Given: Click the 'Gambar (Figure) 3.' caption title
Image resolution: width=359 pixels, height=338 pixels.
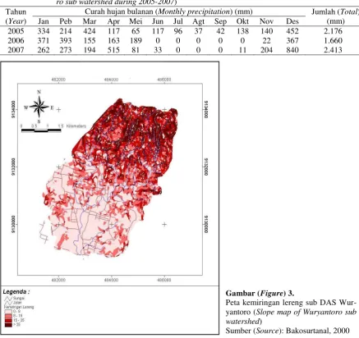Looking at the screenshot, I should tap(260, 294).
